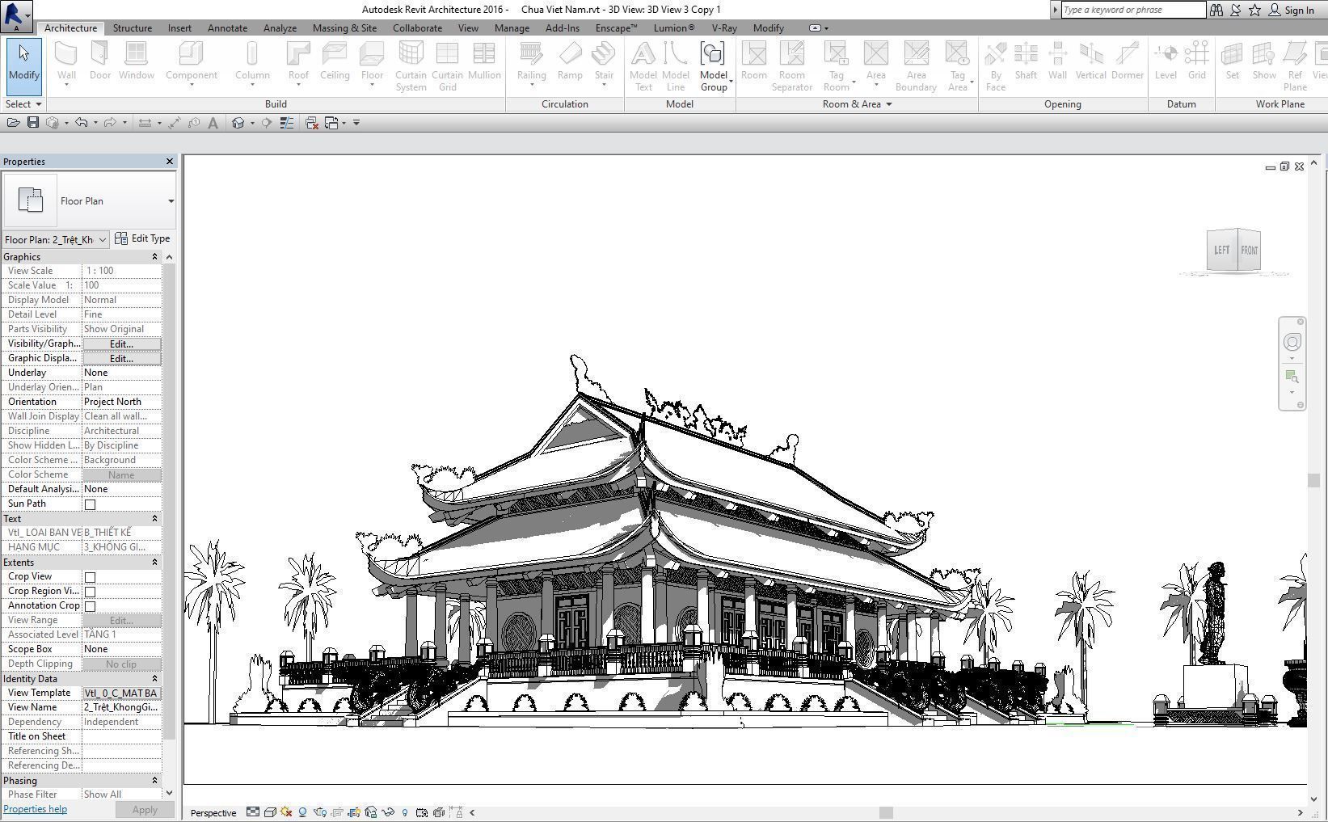Open the Revit application menu button
The image size is (1328, 822).
[16, 15]
